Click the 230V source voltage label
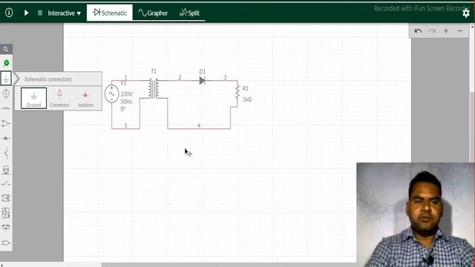The height and width of the screenshot is (267, 475). [x=127, y=94]
